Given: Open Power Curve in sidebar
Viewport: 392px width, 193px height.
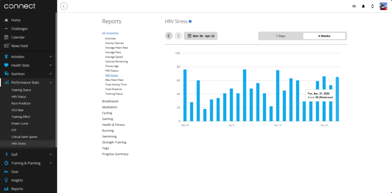Looking at the screenshot, I should [x=20, y=124].
